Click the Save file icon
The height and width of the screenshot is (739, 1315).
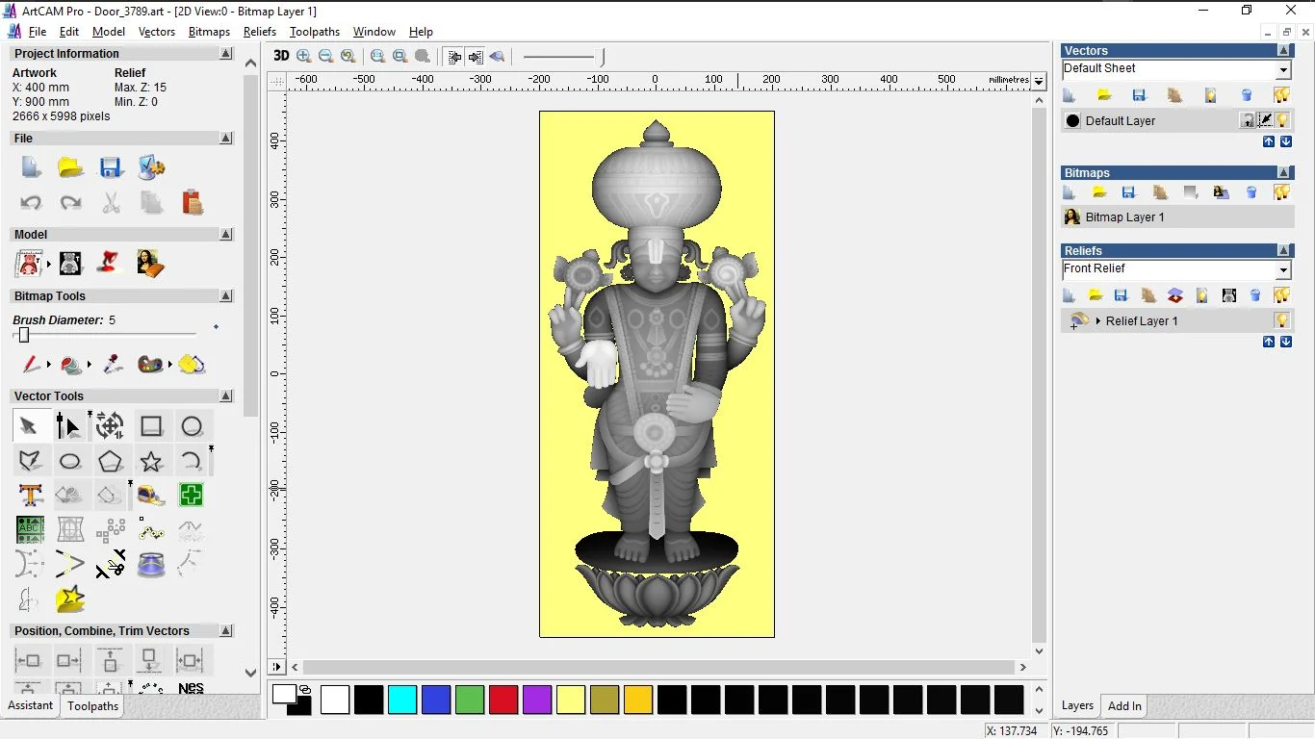pos(111,168)
